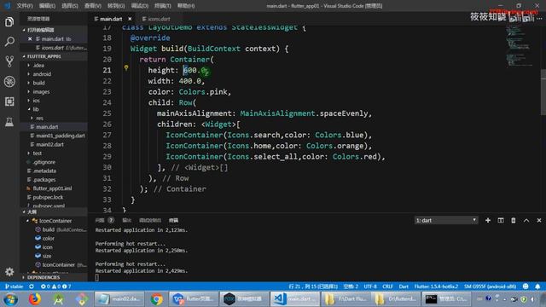The image size is (546, 307).
Task: Split the terminal panel
Action: [501, 220]
